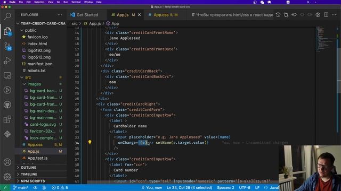
Task: Open the Terminal menu in menu bar
Action: tap(76, 2)
